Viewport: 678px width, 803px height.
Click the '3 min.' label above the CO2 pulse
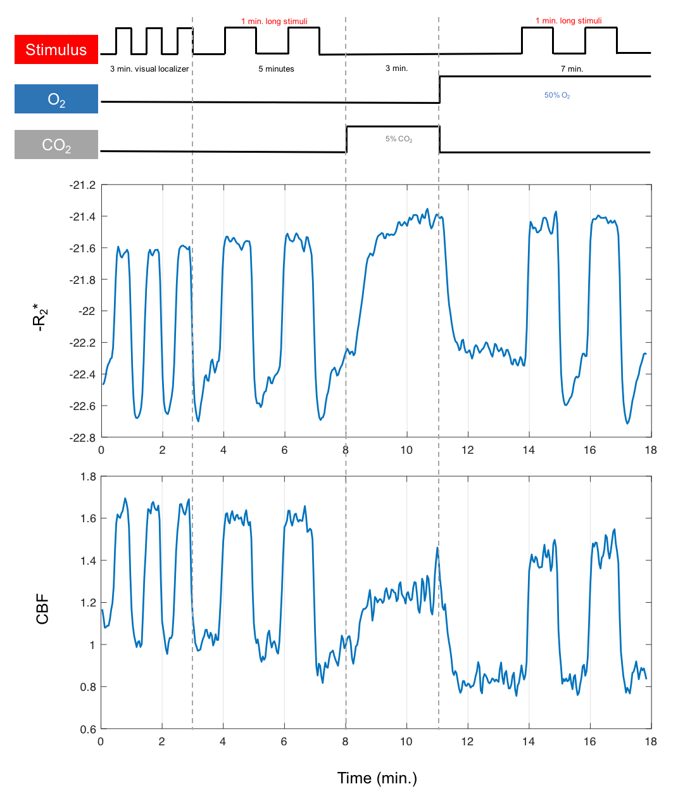[396, 68]
